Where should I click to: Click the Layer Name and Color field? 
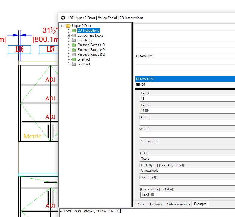coord(186,195)
